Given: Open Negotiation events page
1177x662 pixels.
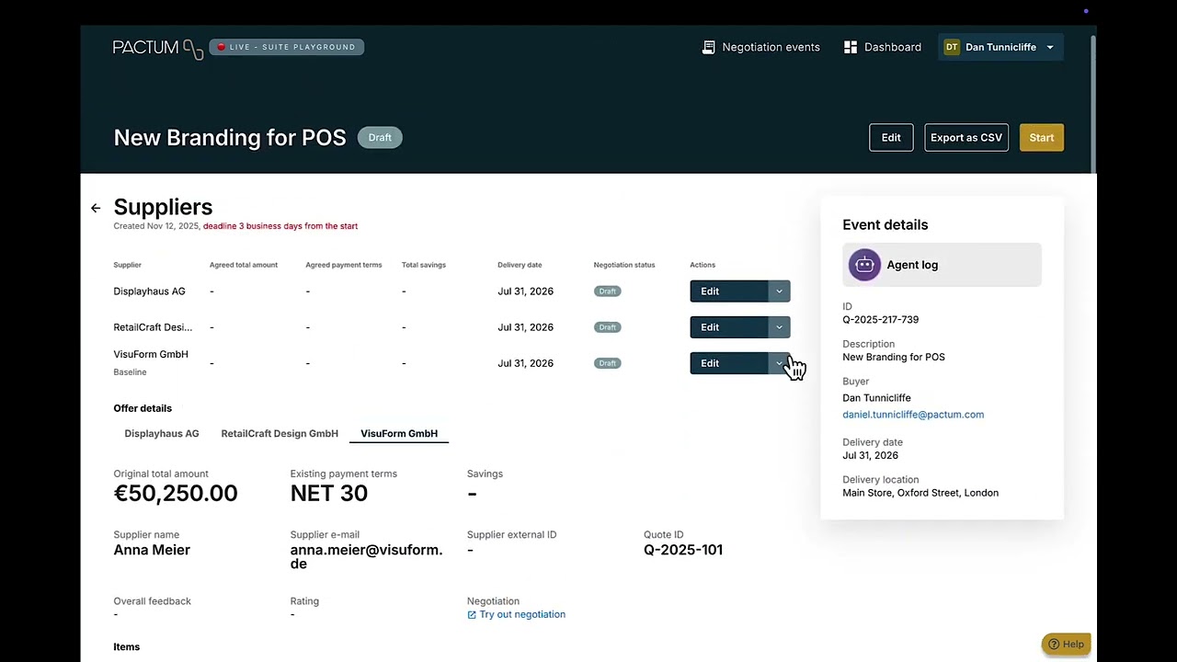Looking at the screenshot, I should 760,47.
